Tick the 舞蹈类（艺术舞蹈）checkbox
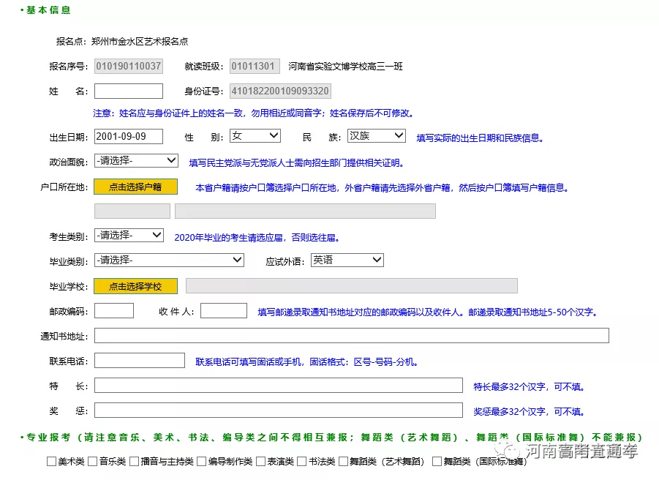659x480 pixels. [342, 462]
